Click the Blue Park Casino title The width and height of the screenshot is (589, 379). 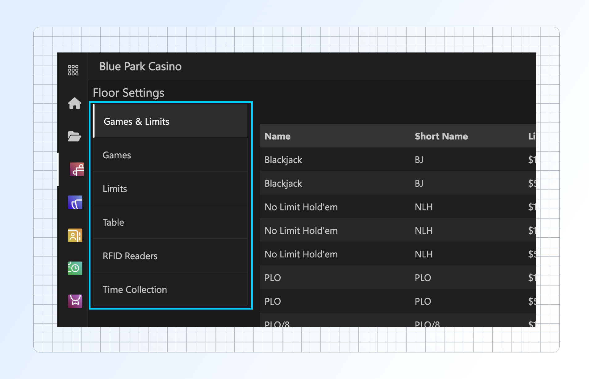[x=140, y=66]
